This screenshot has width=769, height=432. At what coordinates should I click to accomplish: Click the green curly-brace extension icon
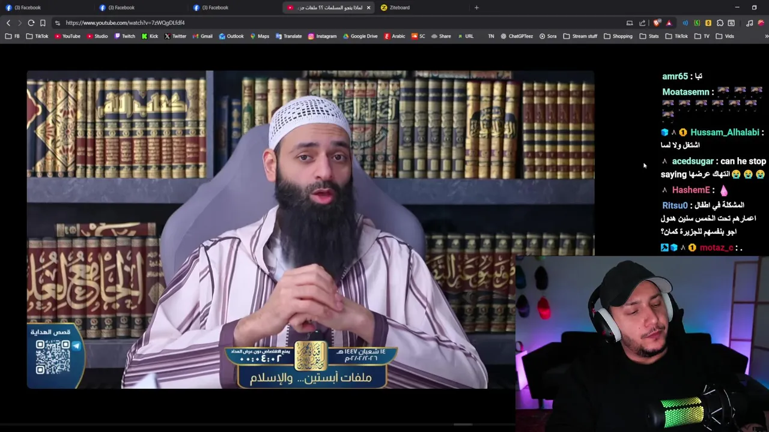(x=697, y=23)
